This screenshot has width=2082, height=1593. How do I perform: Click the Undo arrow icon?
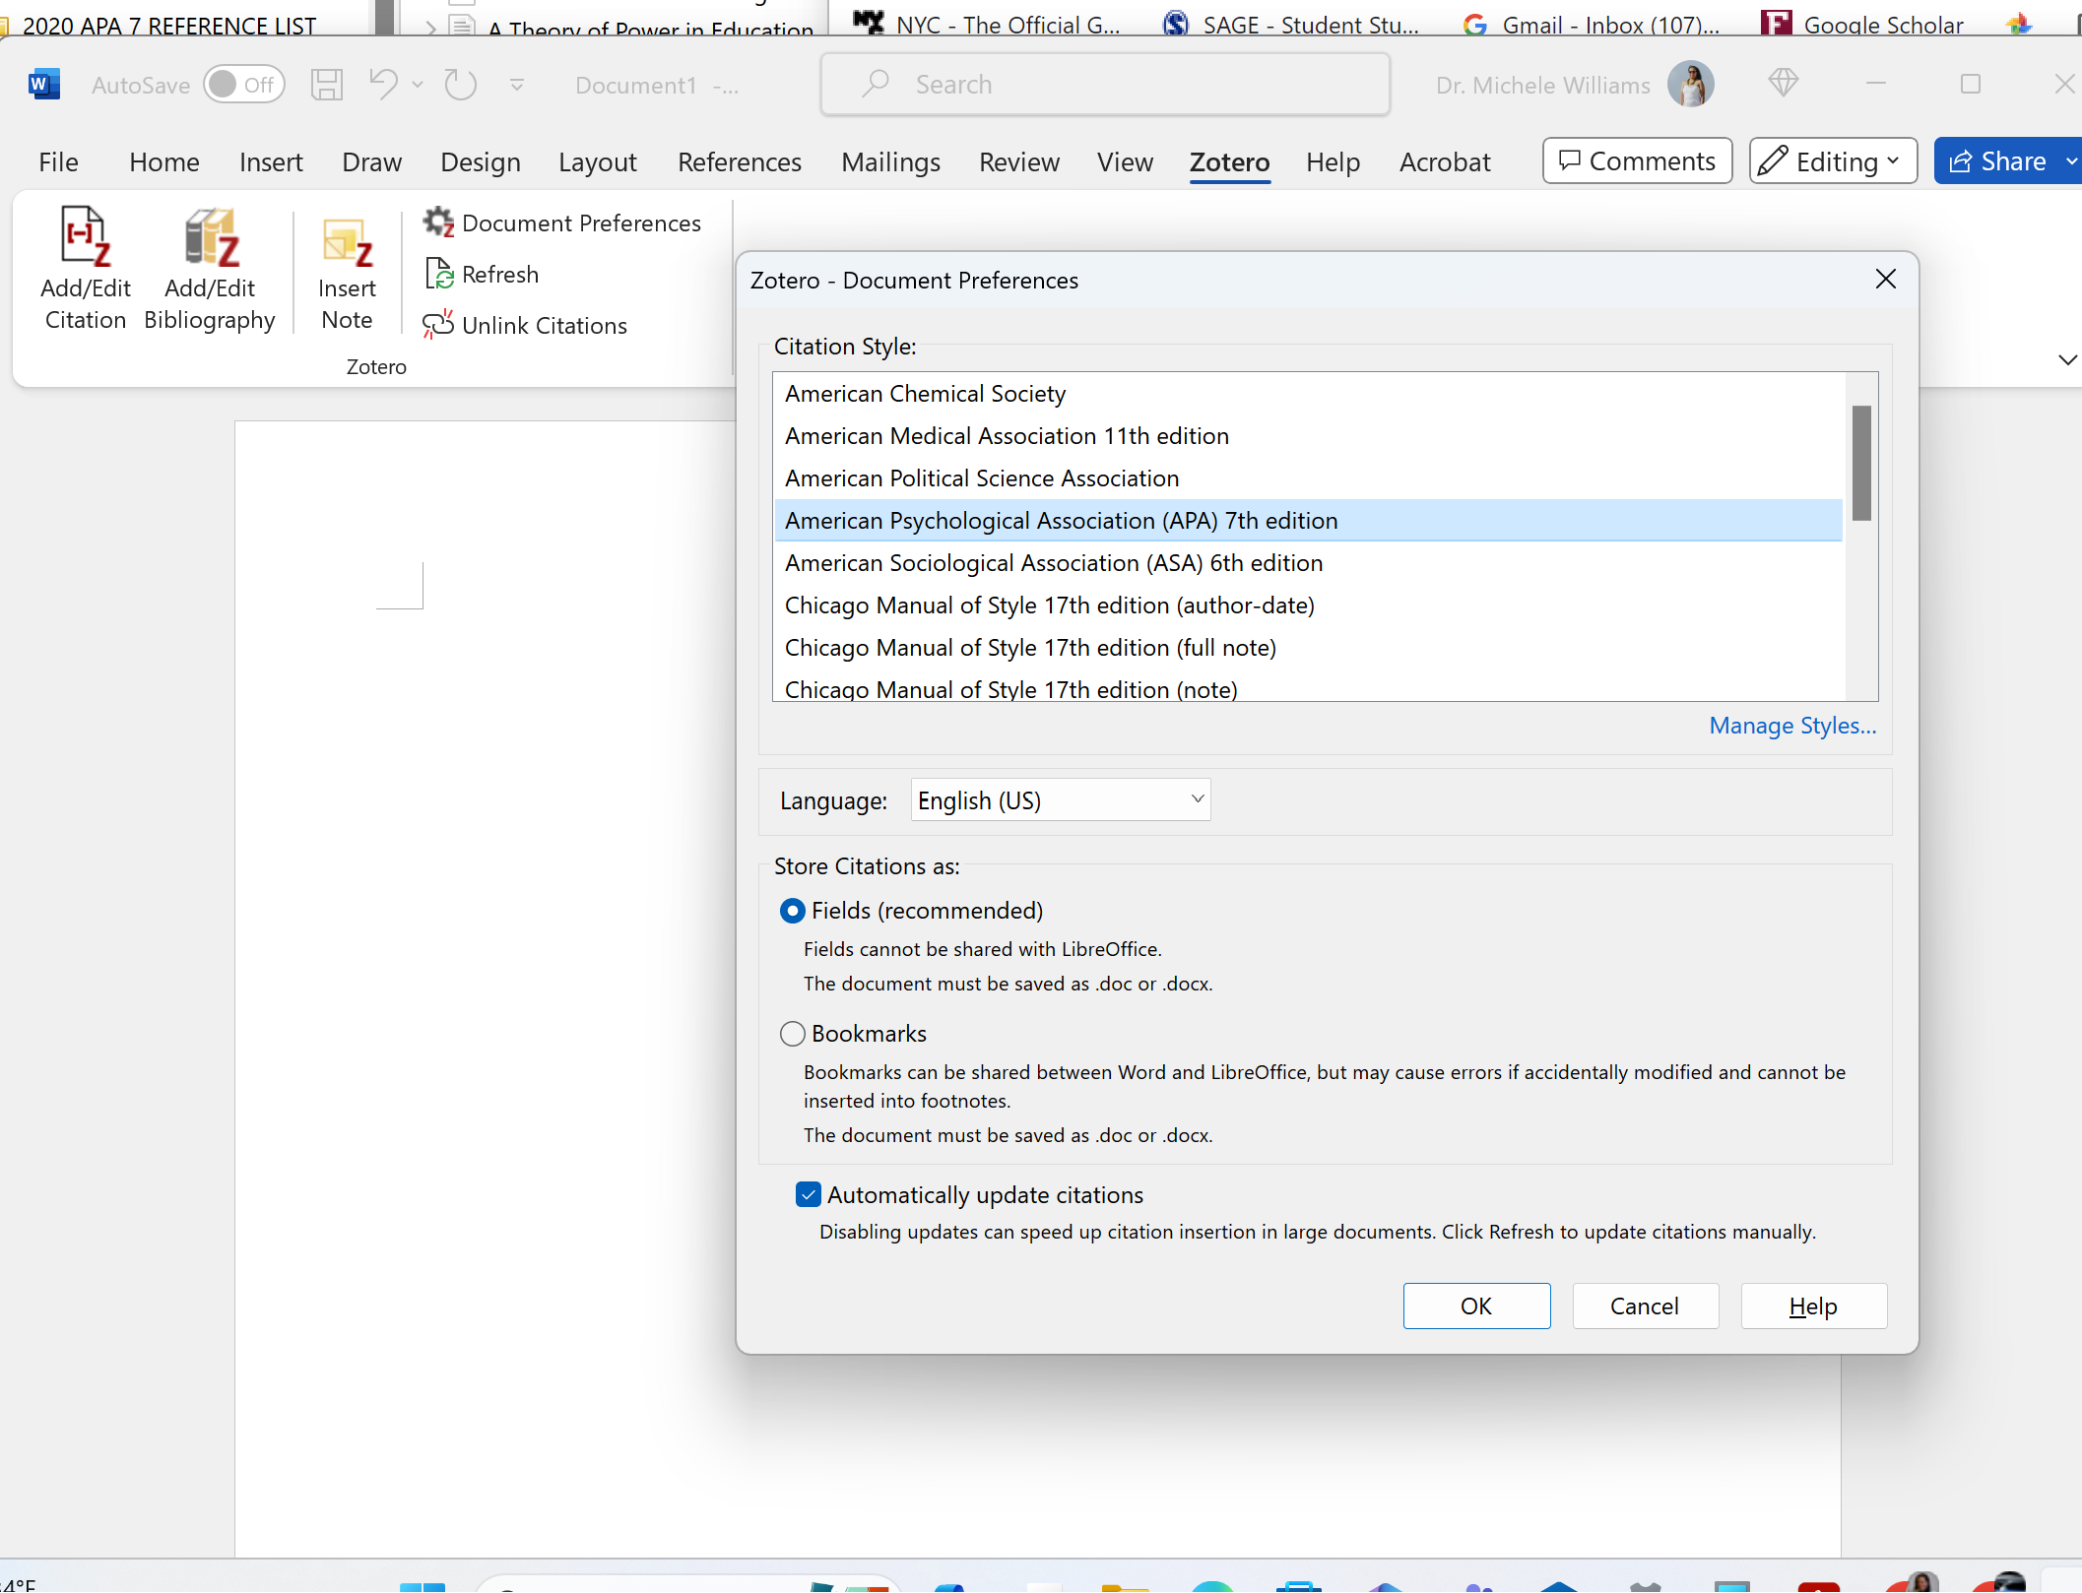[383, 85]
